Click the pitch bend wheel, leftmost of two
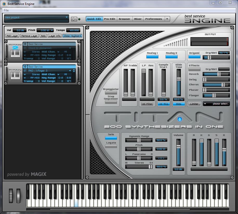Screen dimensions: 238x214 tap(11, 196)
